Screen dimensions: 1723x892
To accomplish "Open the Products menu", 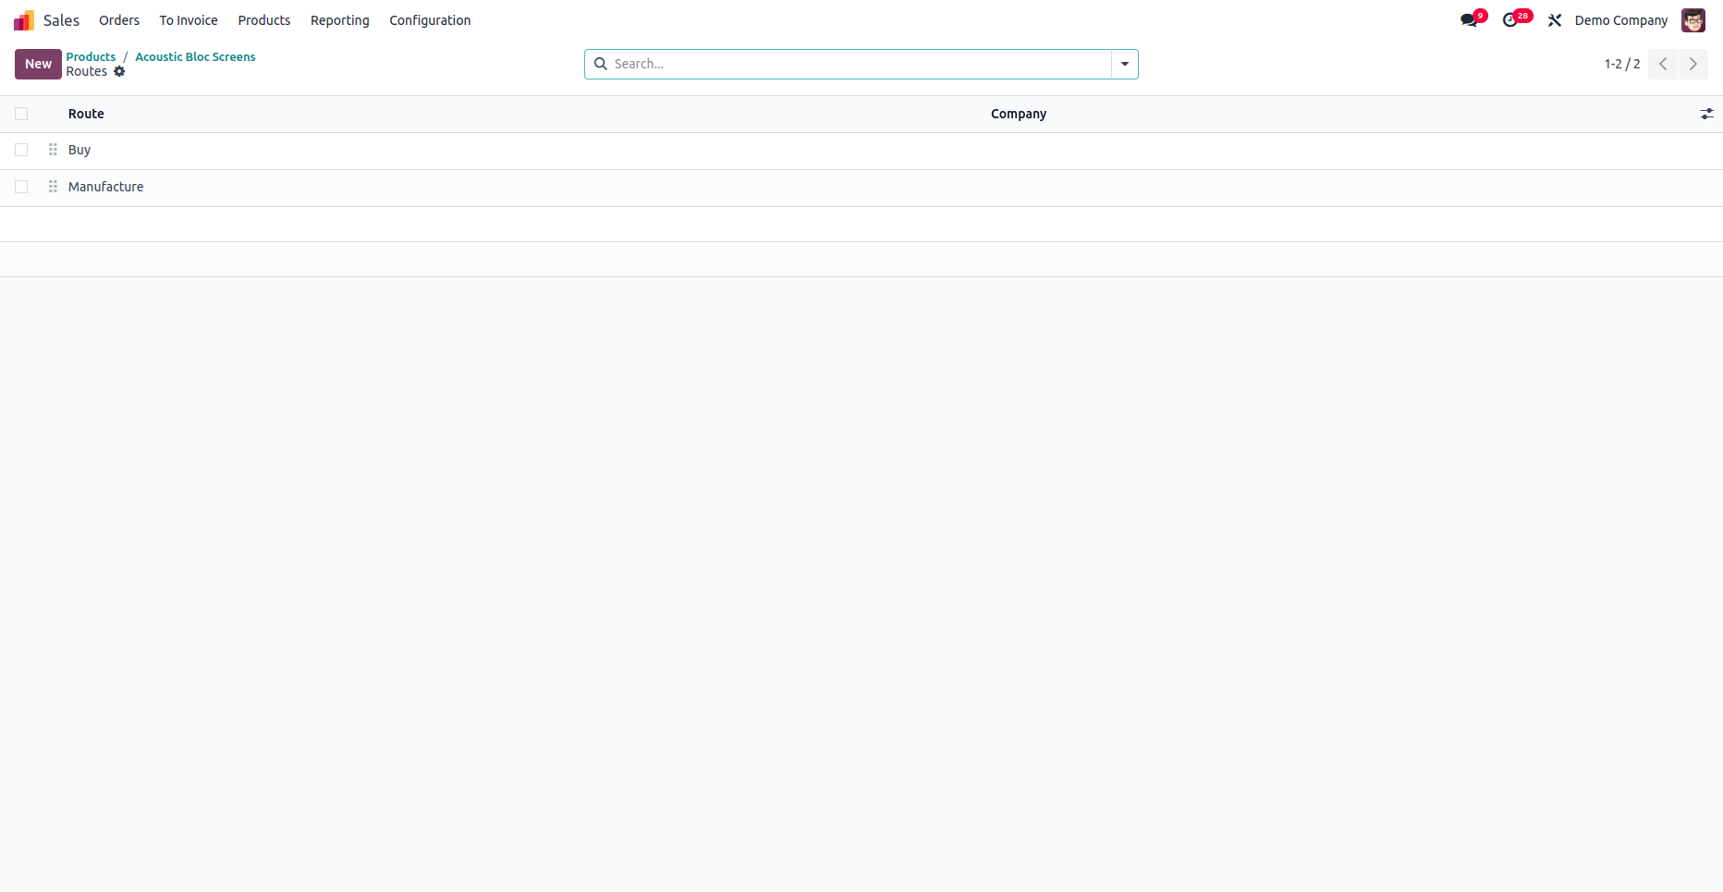I will [x=264, y=20].
